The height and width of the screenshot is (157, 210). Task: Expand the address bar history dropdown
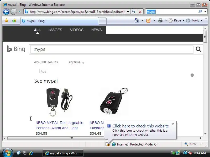tap(128, 12)
